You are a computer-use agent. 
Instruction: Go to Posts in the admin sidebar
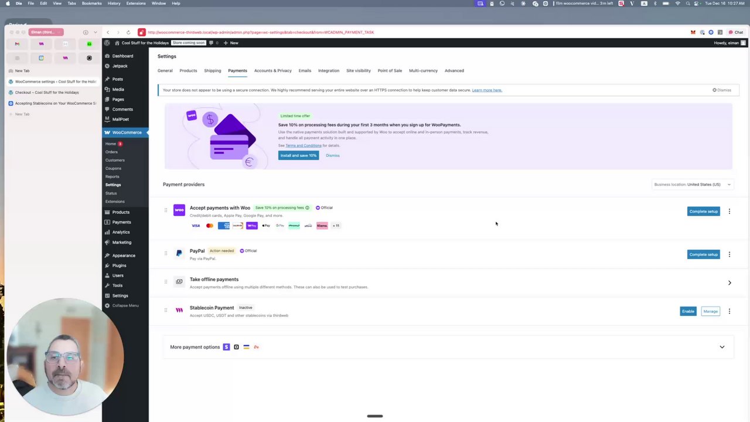click(x=117, y=79)
